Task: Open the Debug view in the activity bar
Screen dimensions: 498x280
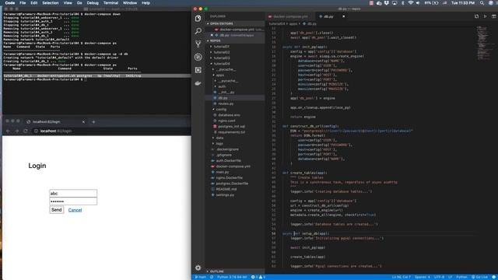Action: click(198, 57)
